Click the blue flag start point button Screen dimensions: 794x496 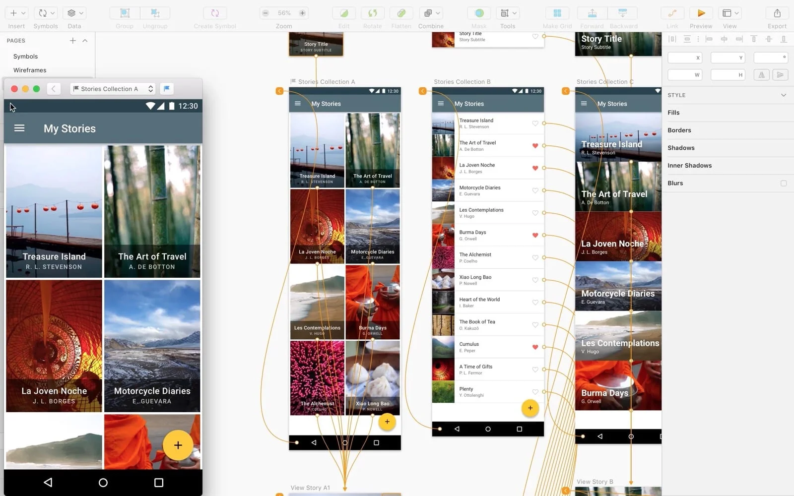click(x=167, y=89)
